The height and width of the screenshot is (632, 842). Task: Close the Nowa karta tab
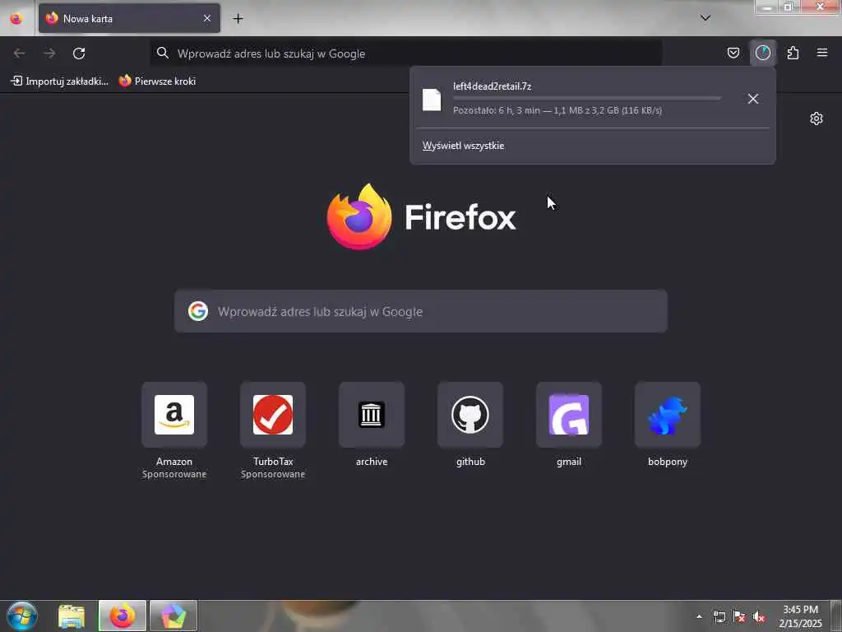coord(207,18)
